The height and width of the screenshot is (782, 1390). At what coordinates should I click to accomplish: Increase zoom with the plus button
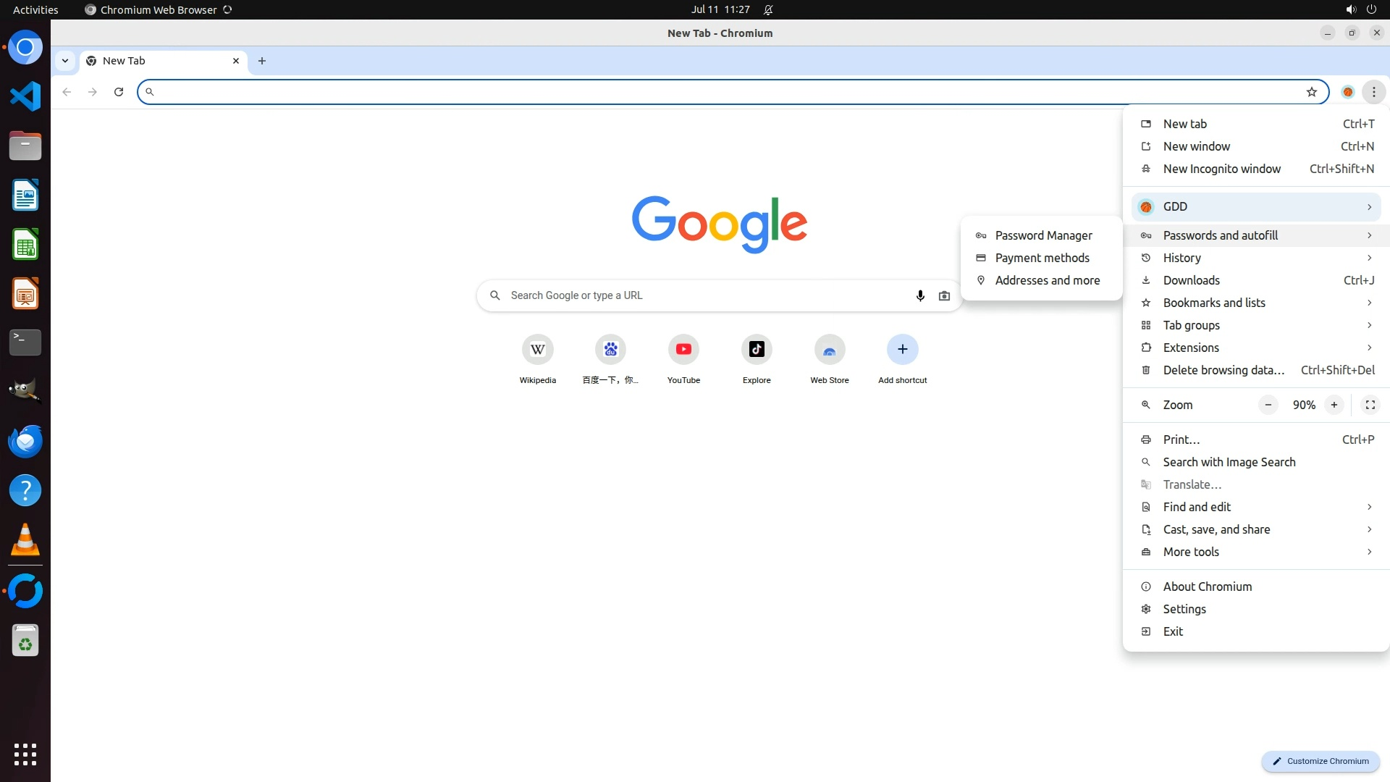pyautogui.click(x=1334, y=405)
